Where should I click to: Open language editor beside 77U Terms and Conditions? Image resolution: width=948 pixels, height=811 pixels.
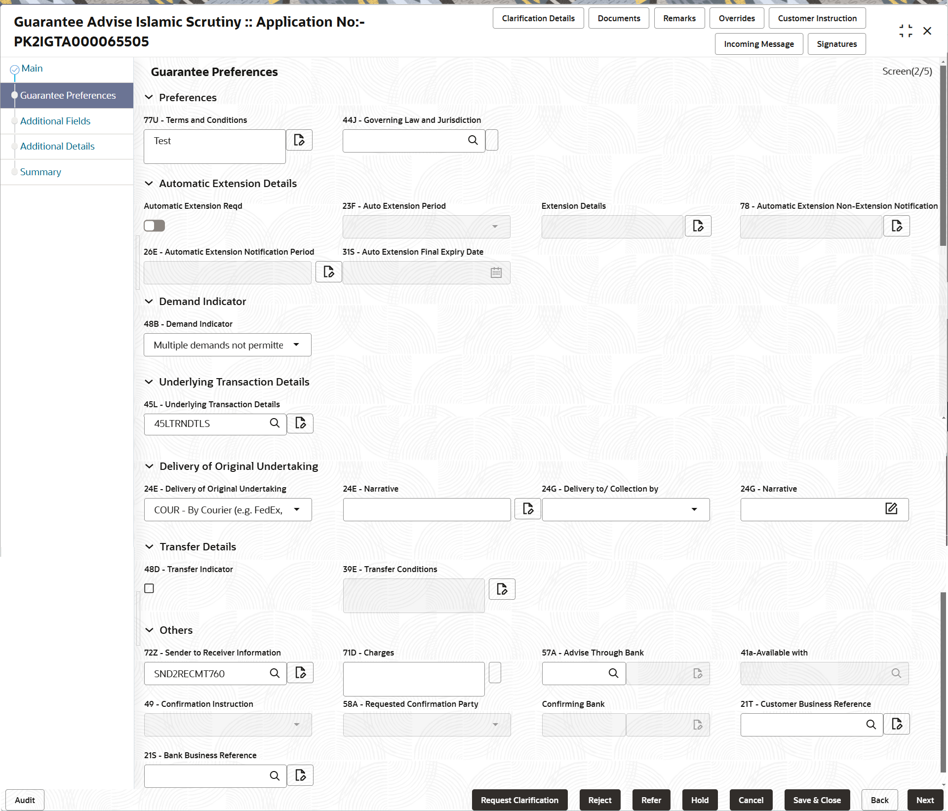[299, 140]
